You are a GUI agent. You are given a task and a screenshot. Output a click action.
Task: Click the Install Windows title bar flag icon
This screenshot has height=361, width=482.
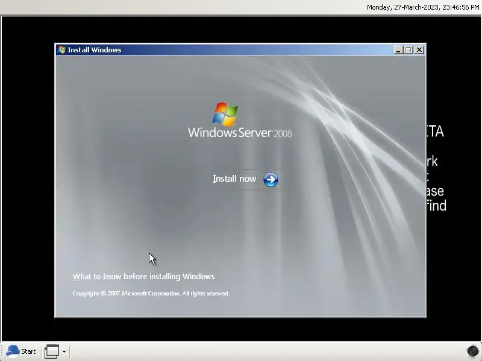[x=62, y=50]
